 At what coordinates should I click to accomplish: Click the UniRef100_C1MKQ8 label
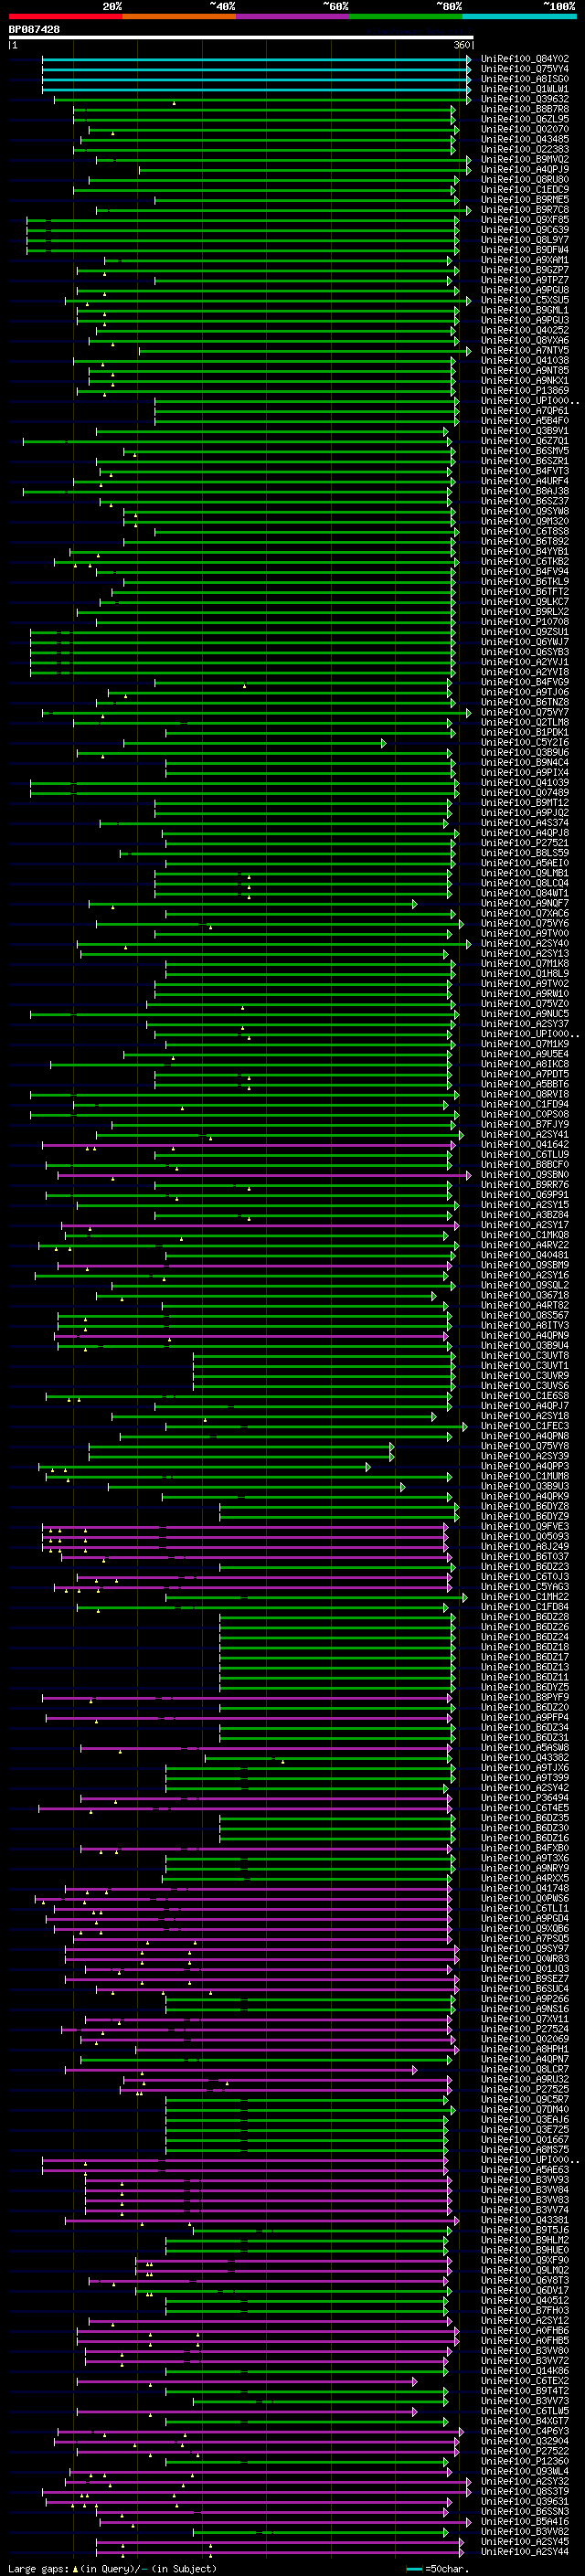pyautogui.click(x=524, y=1235)
